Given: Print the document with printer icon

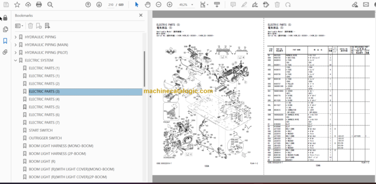Looking at the screenshot, I should click(x=39, y=4).
